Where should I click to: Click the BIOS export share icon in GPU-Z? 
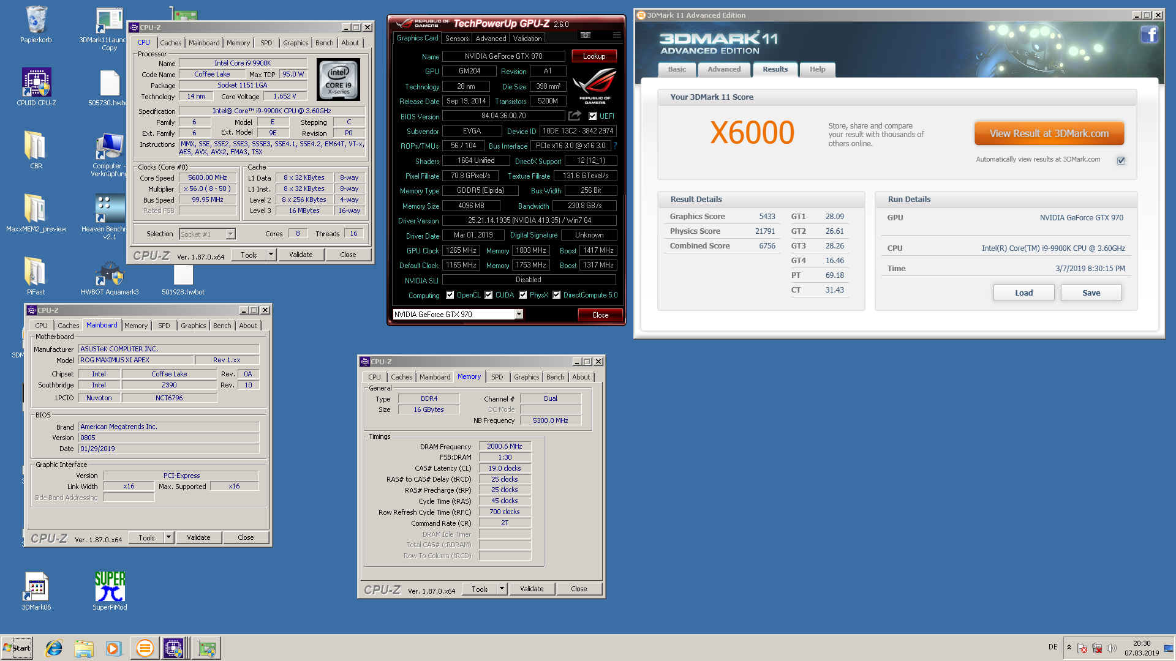point(575,116)
